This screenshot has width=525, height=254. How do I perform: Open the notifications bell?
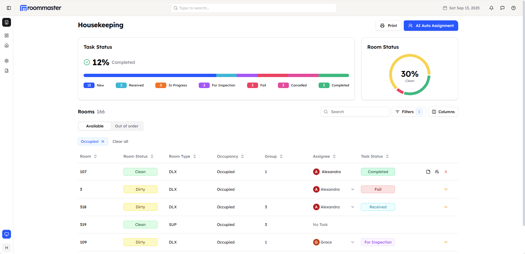pyautogui.click(x=491, y=8)
